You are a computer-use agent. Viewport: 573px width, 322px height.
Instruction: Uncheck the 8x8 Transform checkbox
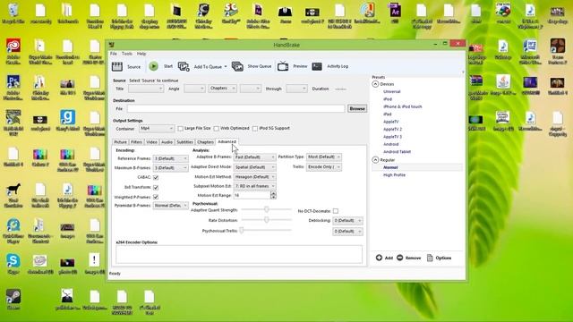click(x=156, y=187)
